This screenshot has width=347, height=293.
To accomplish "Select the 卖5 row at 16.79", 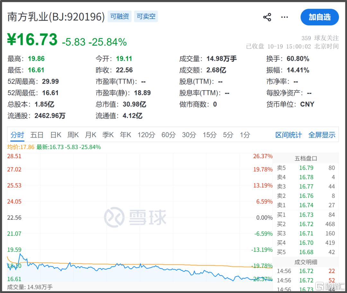I will (306, 168).
